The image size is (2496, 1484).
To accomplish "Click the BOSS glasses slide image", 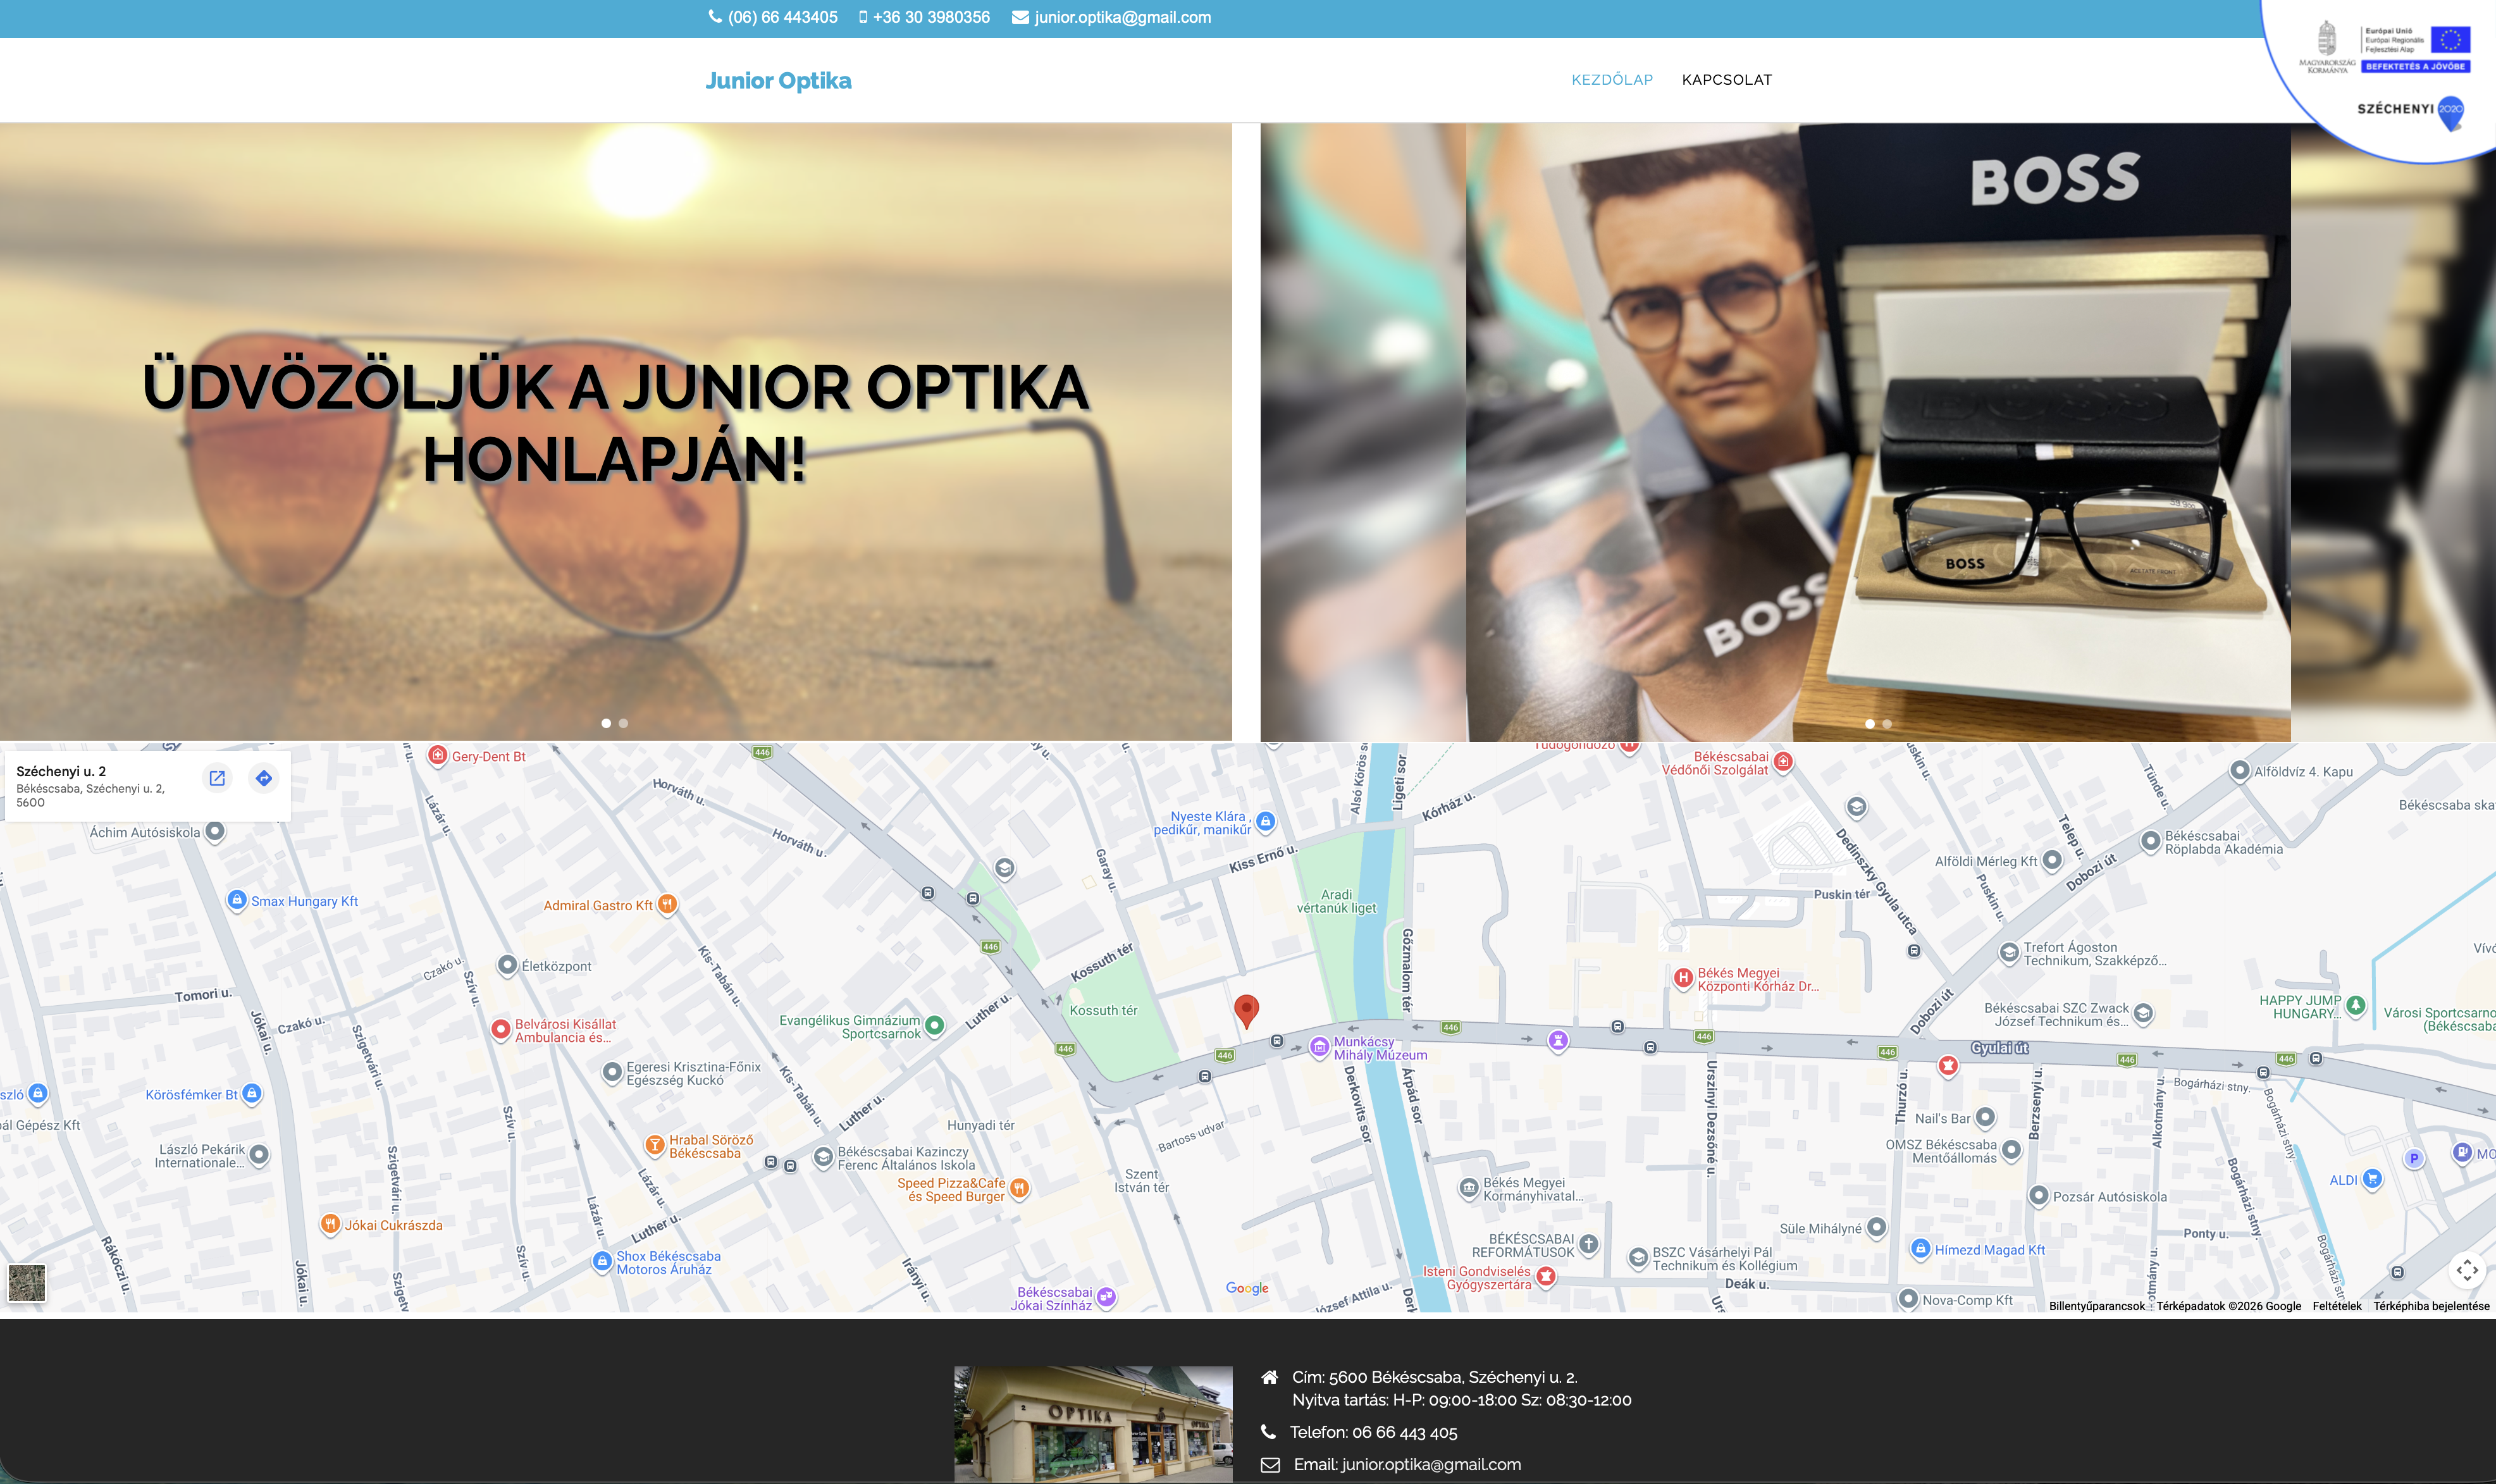I will coord(1878,432).
